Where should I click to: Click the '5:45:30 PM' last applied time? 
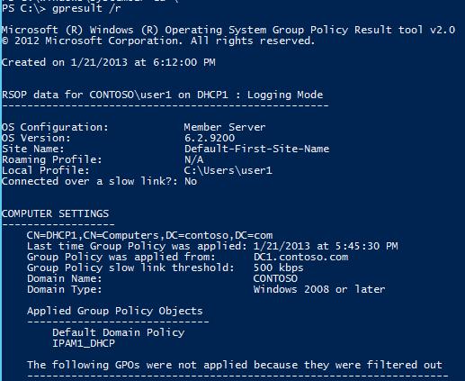(366, 246)
